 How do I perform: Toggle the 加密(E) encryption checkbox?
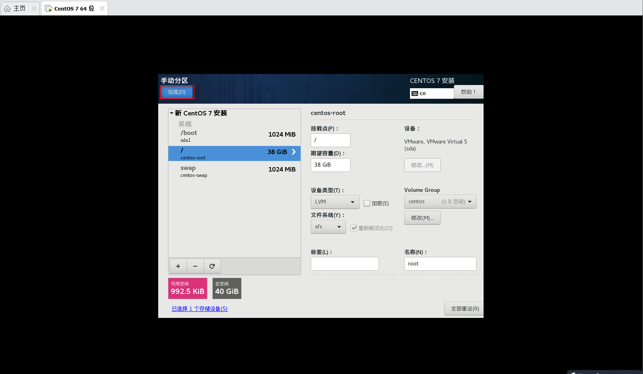[367, 203]
